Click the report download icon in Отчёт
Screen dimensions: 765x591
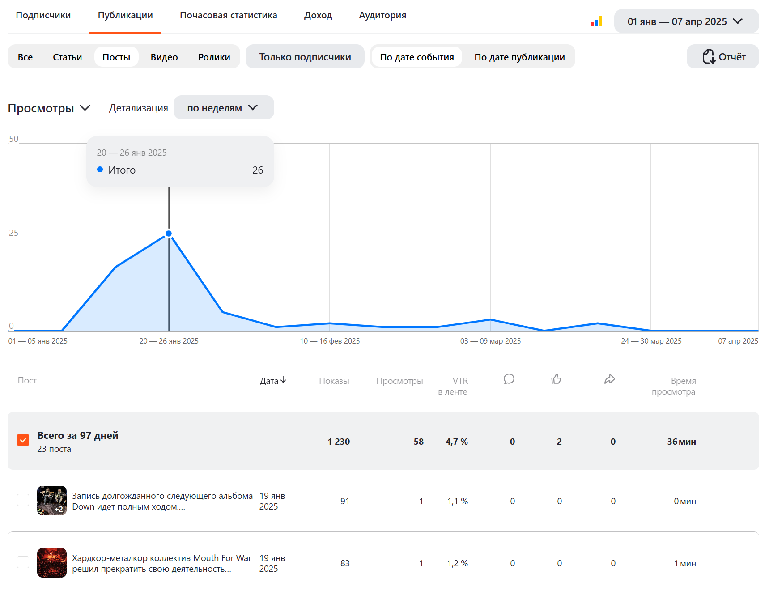pos(708,57)
